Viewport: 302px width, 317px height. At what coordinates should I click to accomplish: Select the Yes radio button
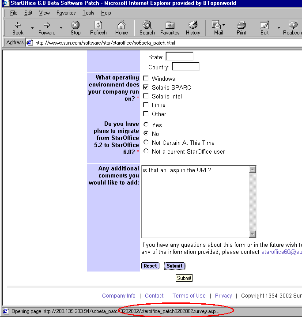(146, 125)
